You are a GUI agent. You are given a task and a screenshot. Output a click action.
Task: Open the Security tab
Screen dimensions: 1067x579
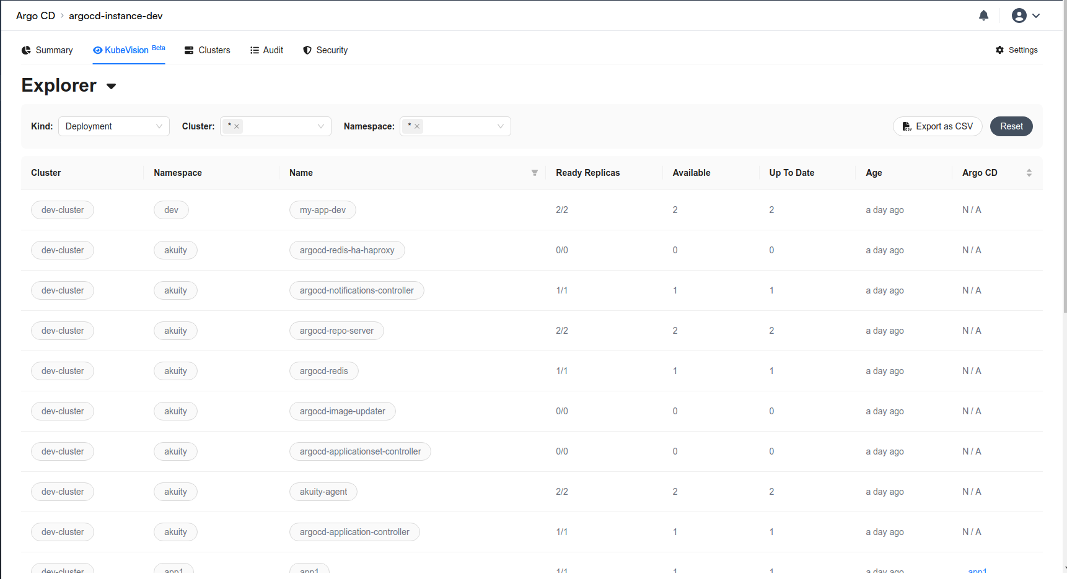click(325, 50)
